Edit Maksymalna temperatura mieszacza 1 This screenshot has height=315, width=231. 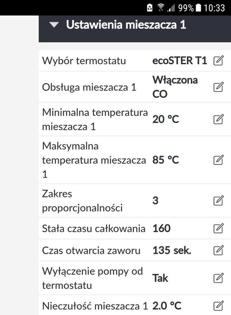click(218, 160)
